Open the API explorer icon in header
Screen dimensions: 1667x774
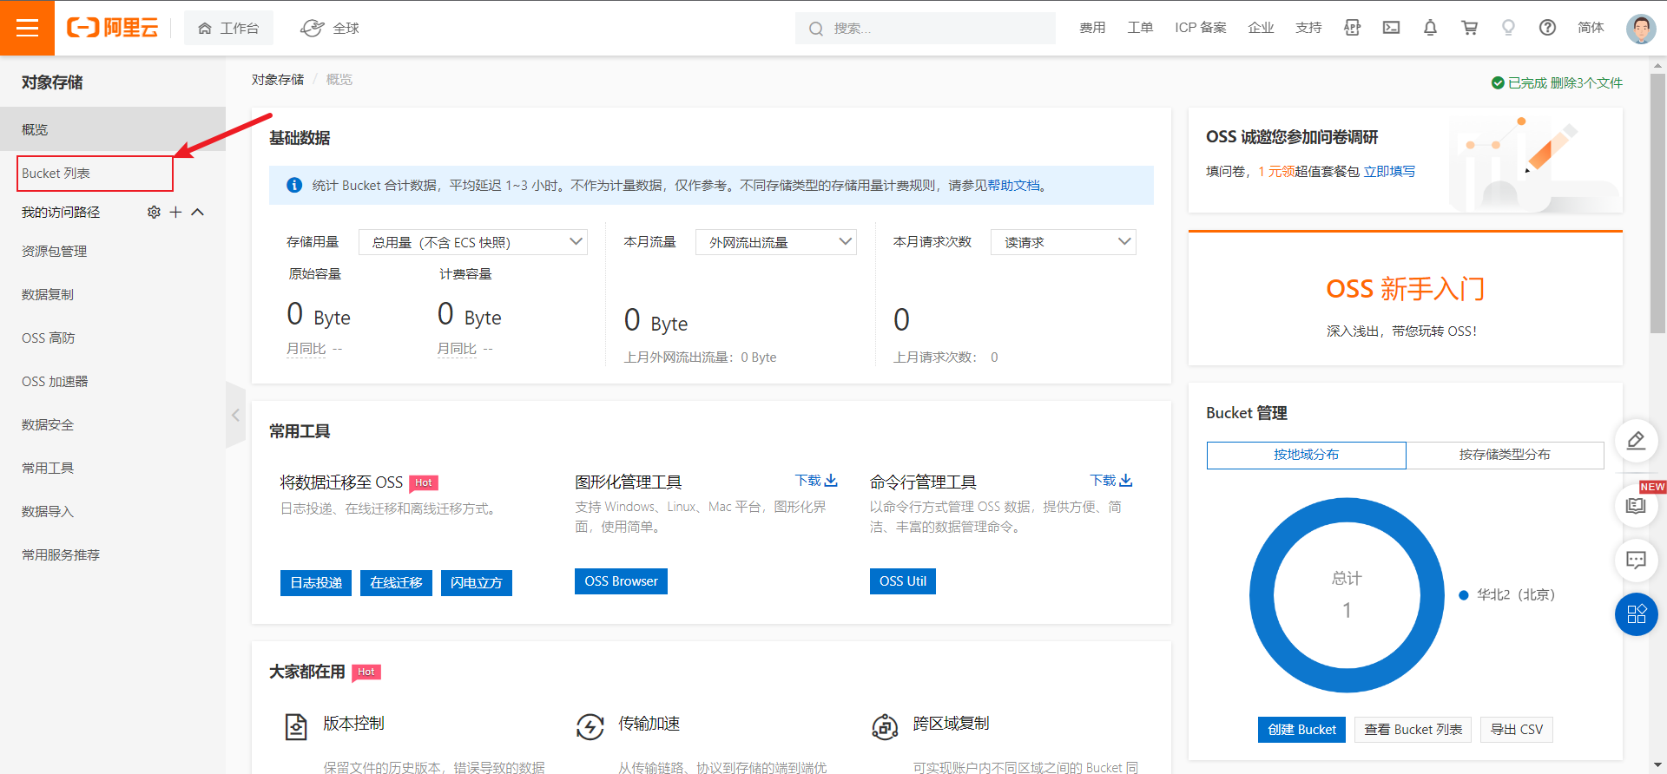[x=1352, y=28]
